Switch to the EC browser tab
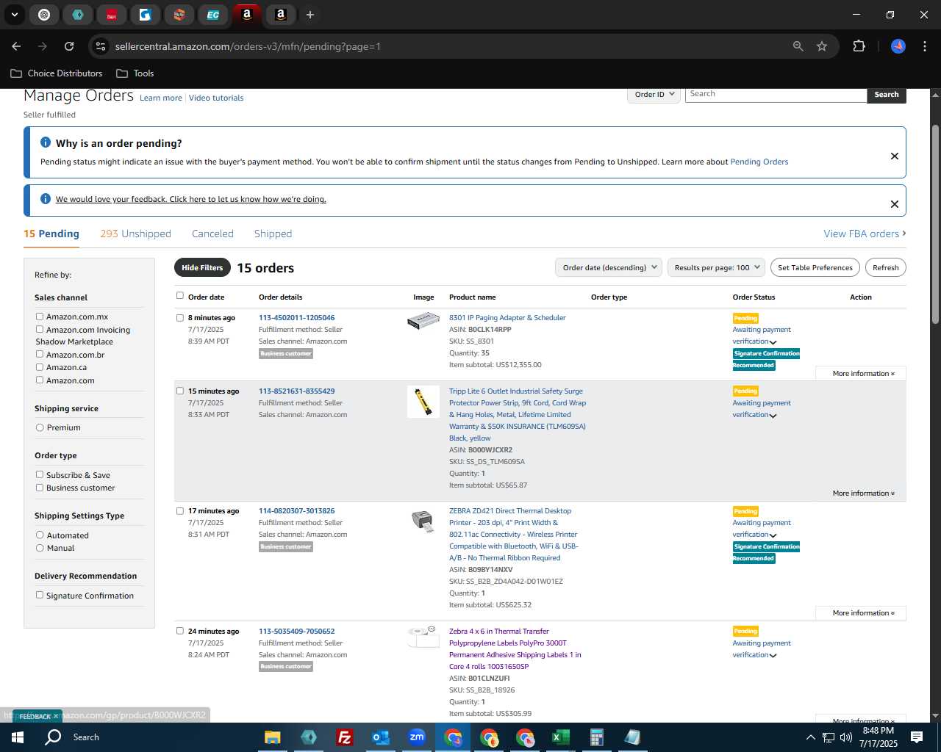 click(212, 15)
